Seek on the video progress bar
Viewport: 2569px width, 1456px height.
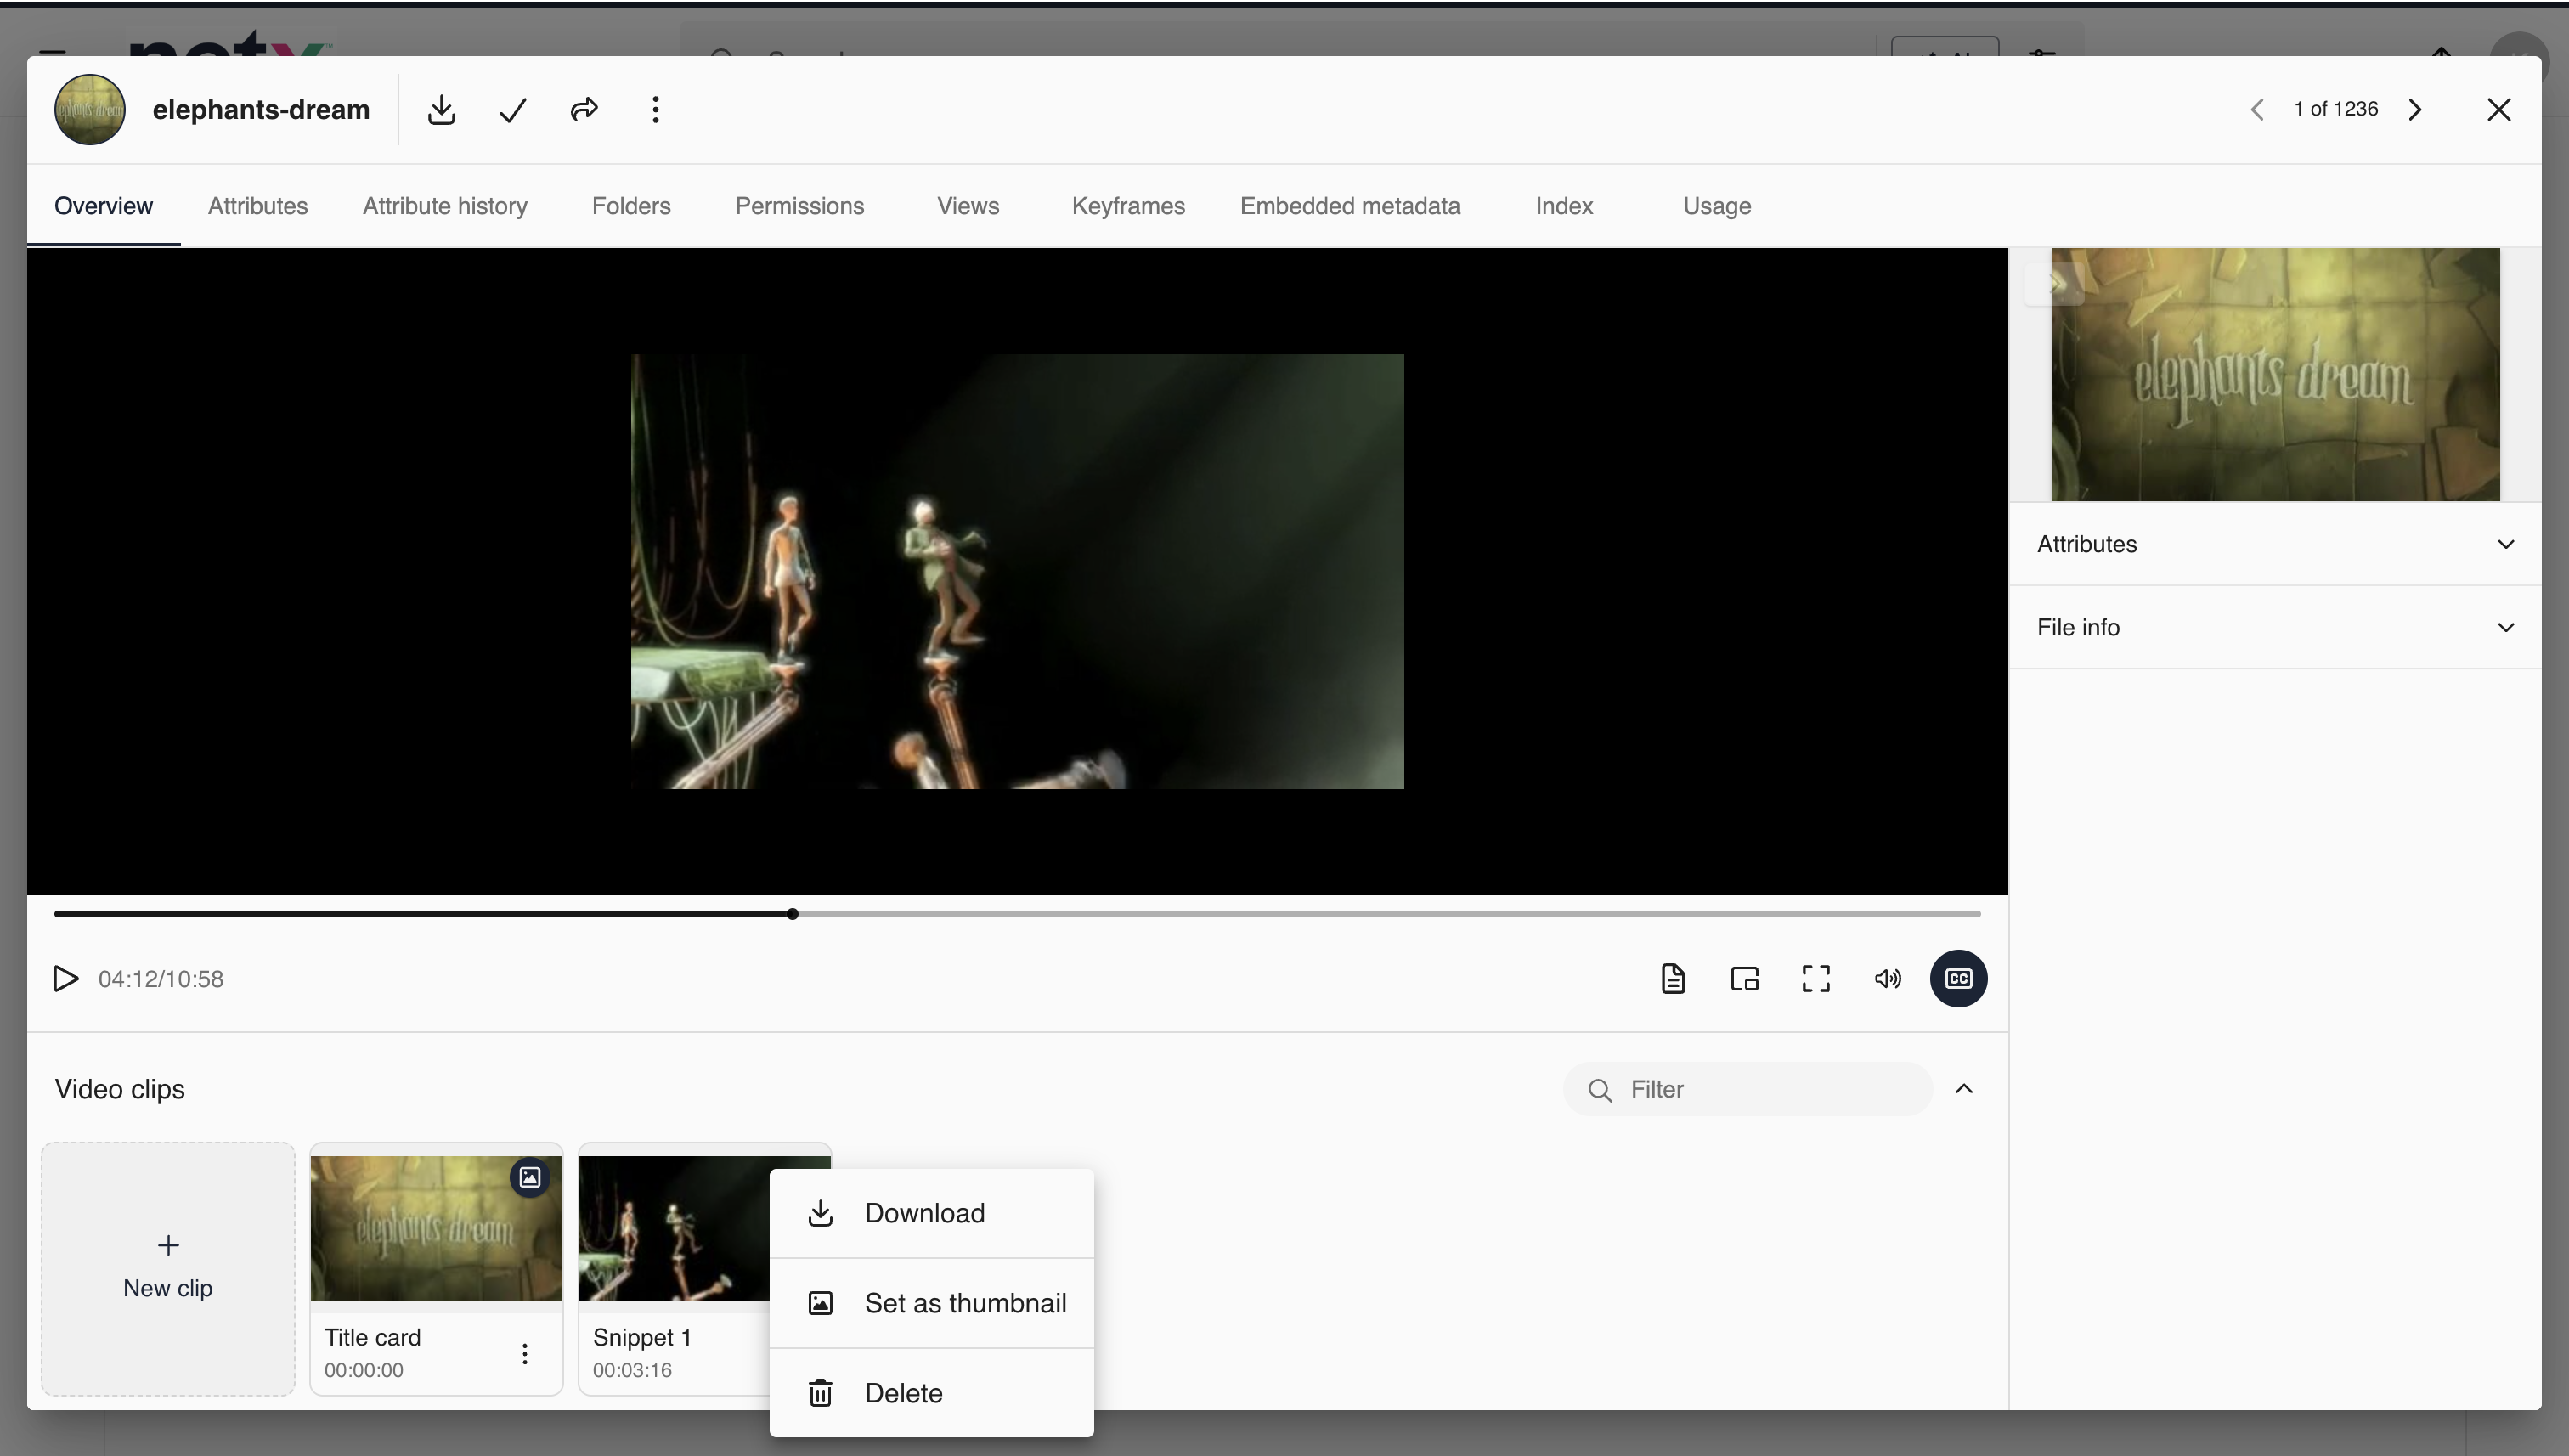click(x=1017, y=914)
